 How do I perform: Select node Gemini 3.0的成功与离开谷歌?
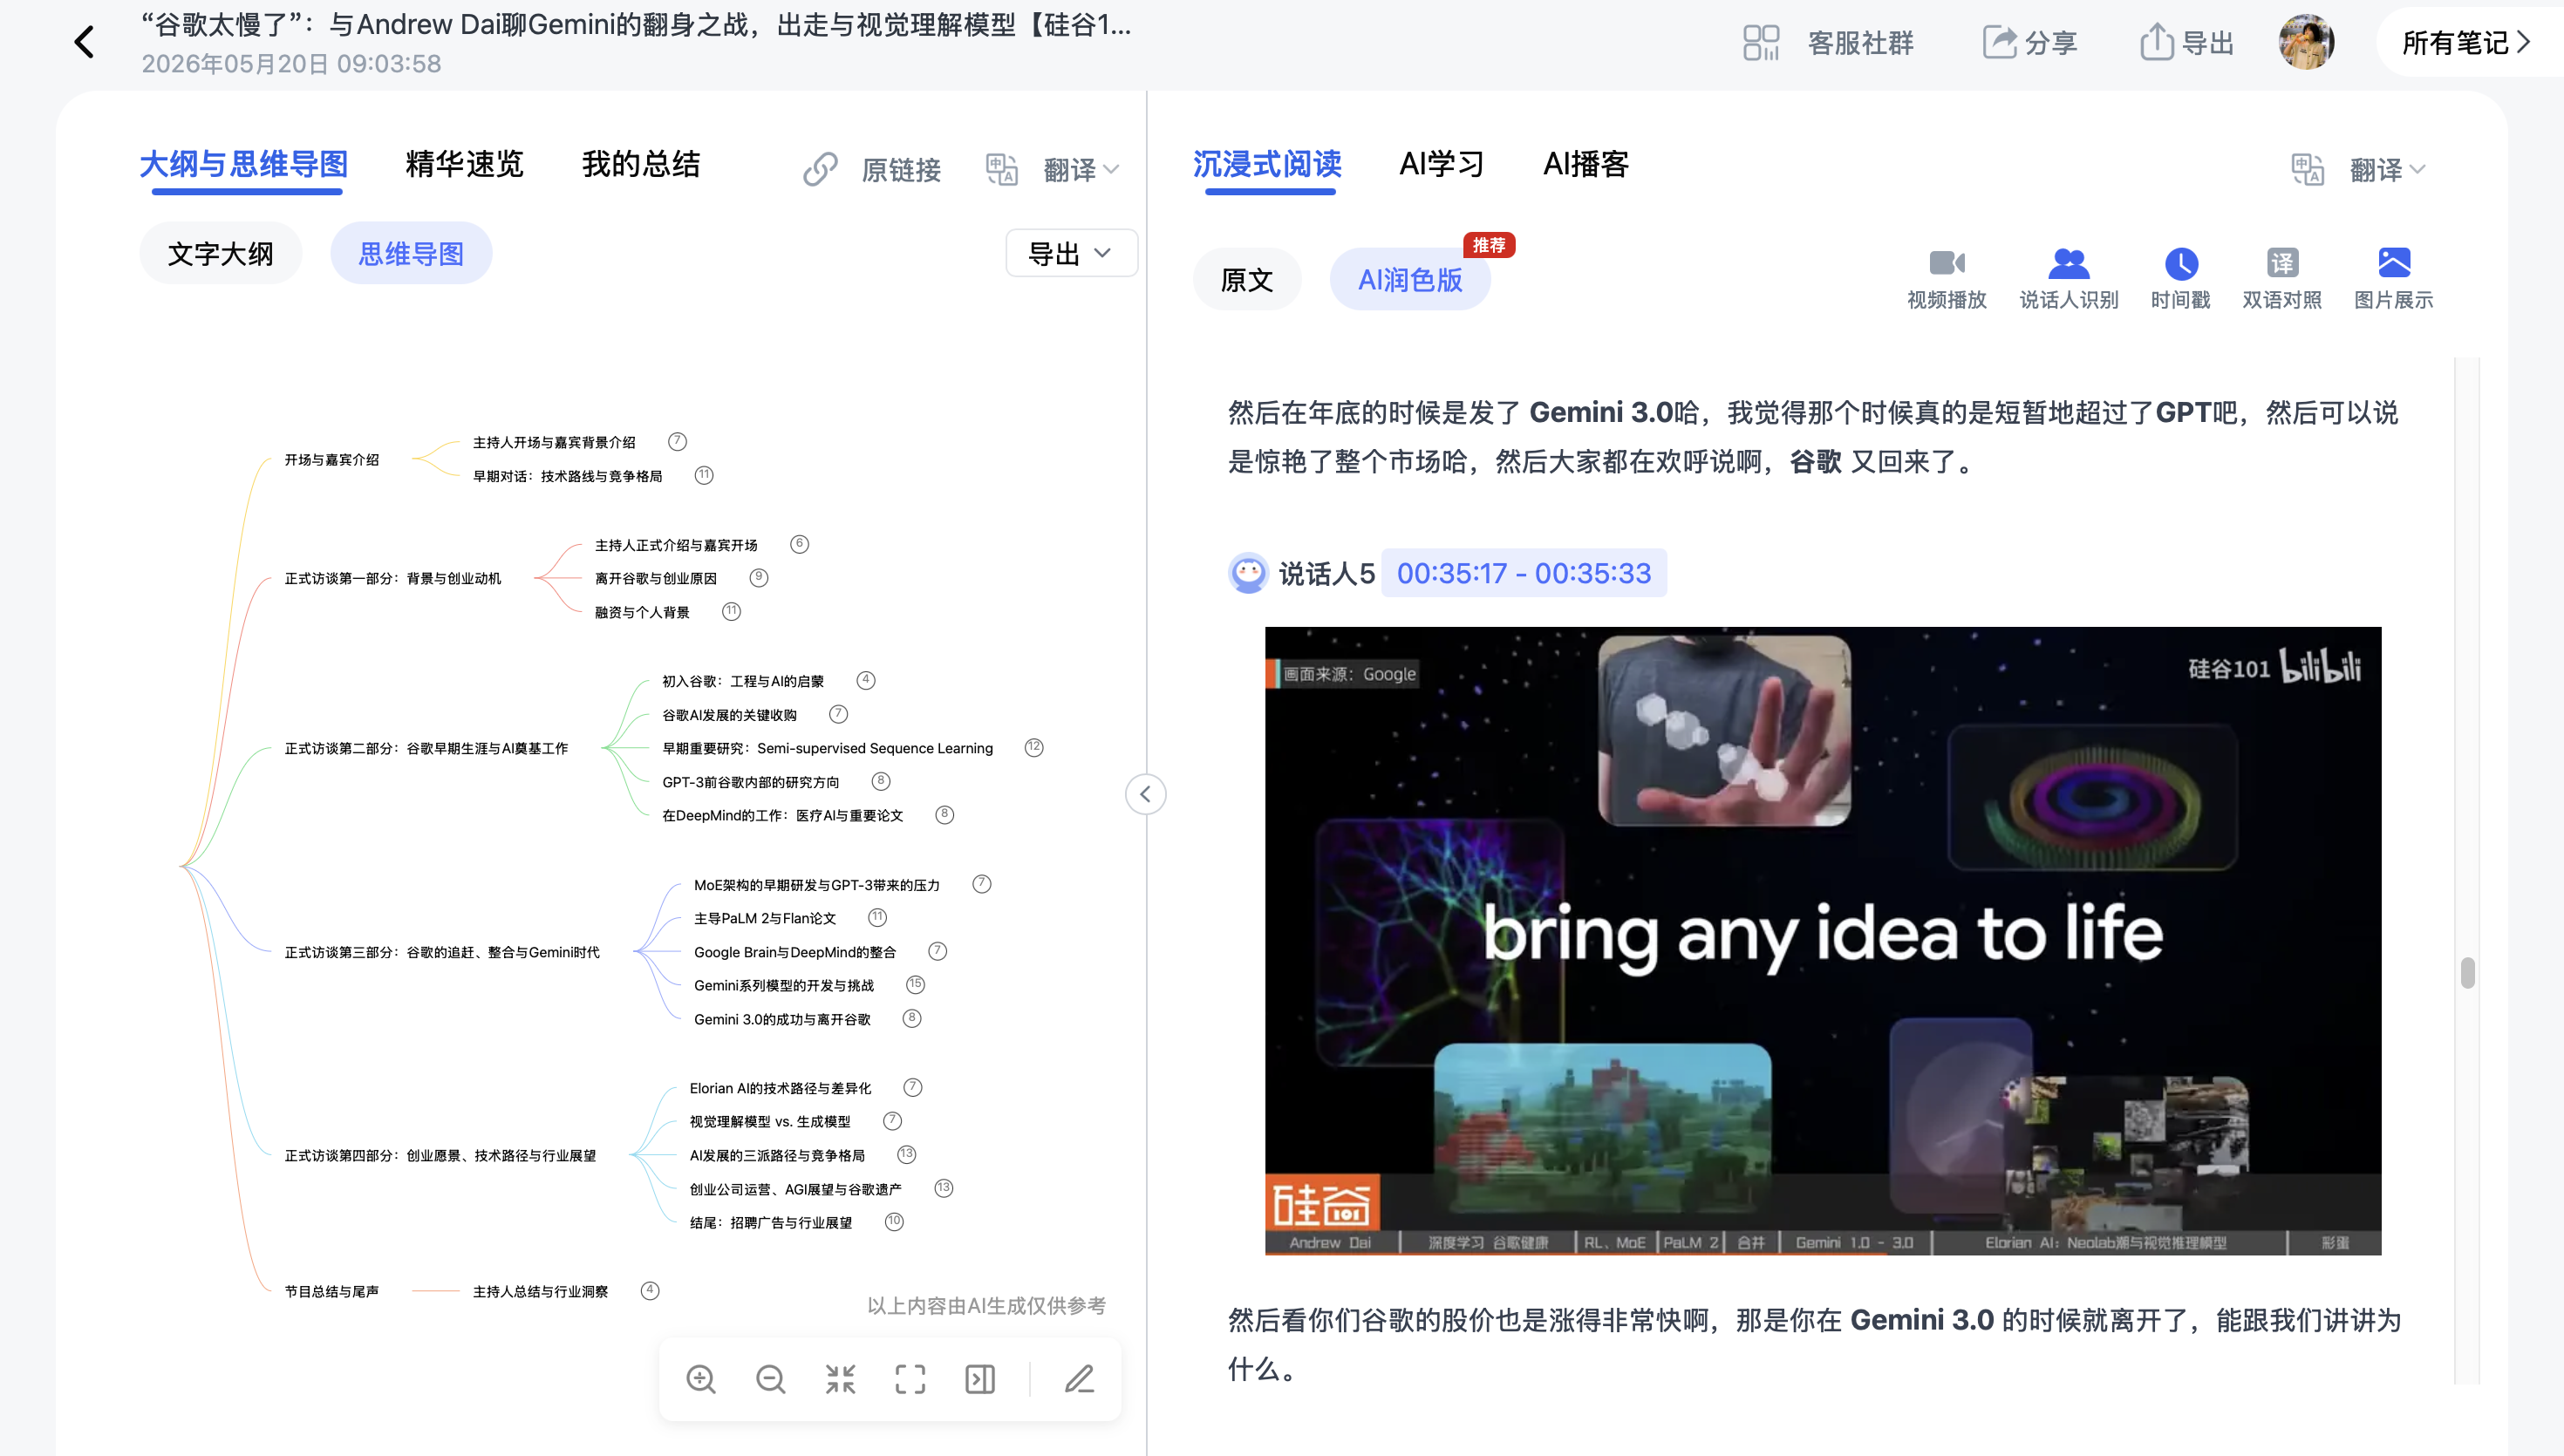point(783,1019)
